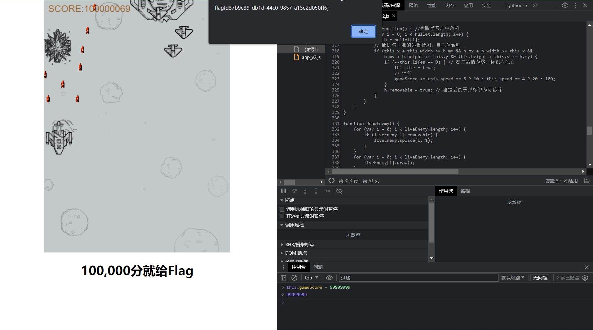Deactivate breakpoints icon
This screenshot has width=593, height=330.
click(x=339, y=191)
